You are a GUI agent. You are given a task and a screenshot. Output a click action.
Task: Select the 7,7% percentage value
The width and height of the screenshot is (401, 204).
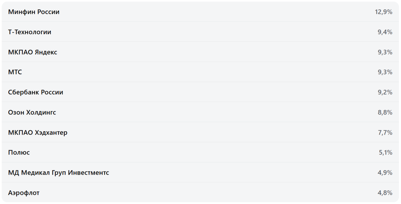tap(385, 133)
